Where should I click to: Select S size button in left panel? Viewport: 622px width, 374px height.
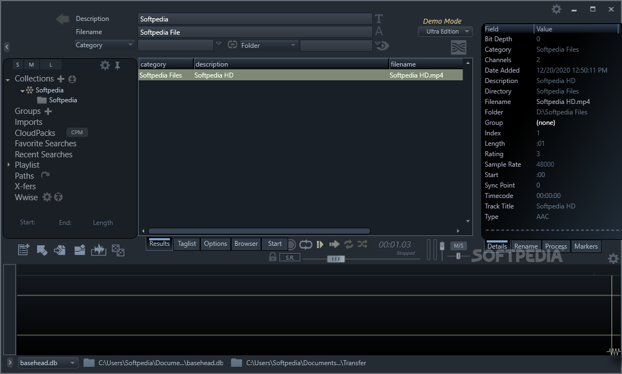(18, 65)
